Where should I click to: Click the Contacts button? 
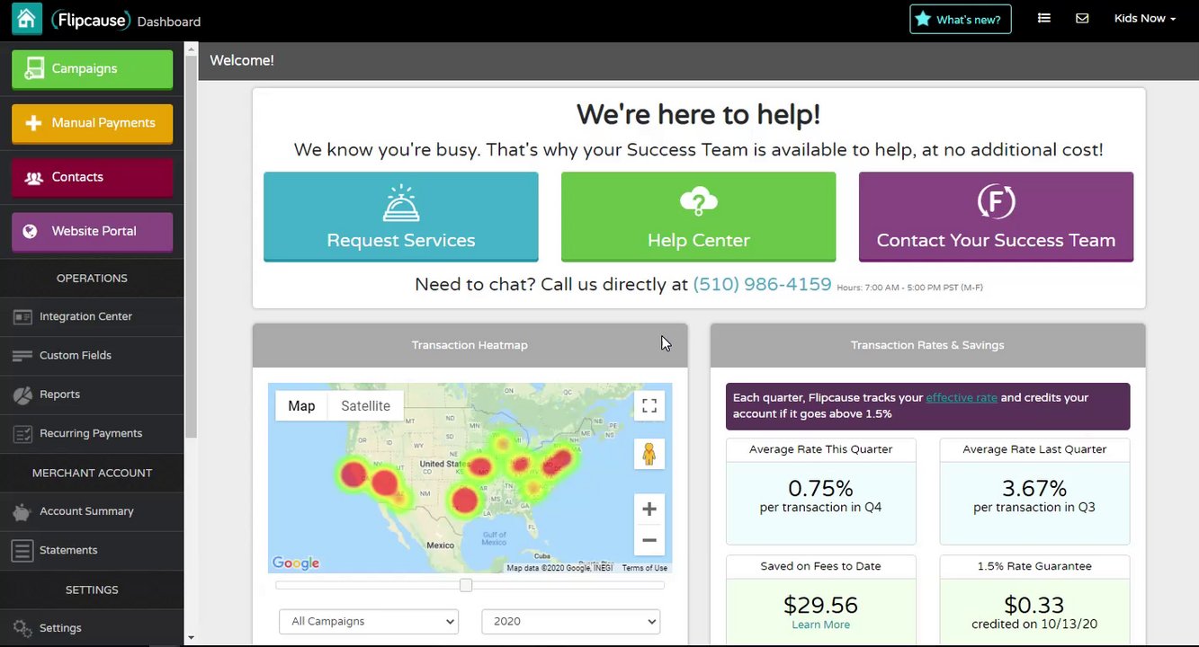coord(92,177)
